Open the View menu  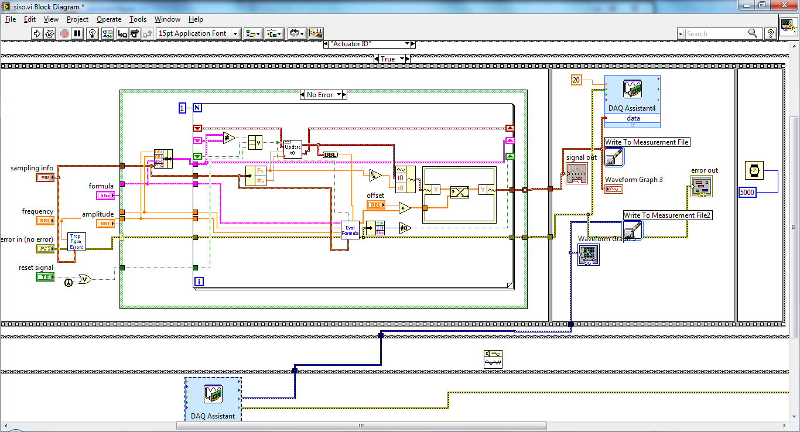pos(51,19)
